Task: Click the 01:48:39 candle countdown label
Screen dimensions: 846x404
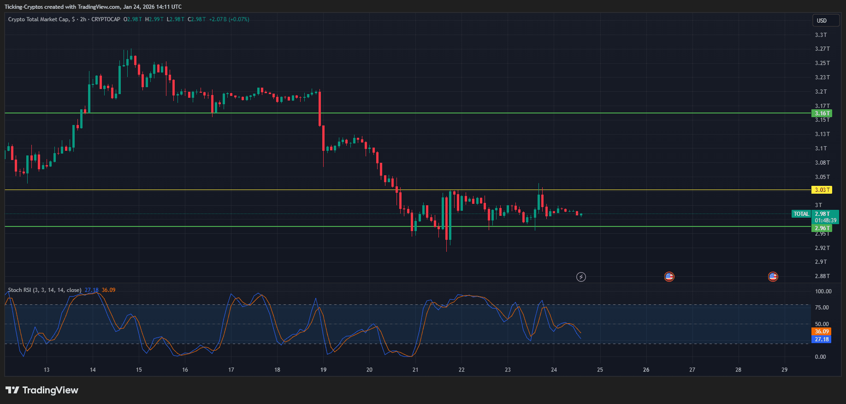Action: tap(825, 220)
